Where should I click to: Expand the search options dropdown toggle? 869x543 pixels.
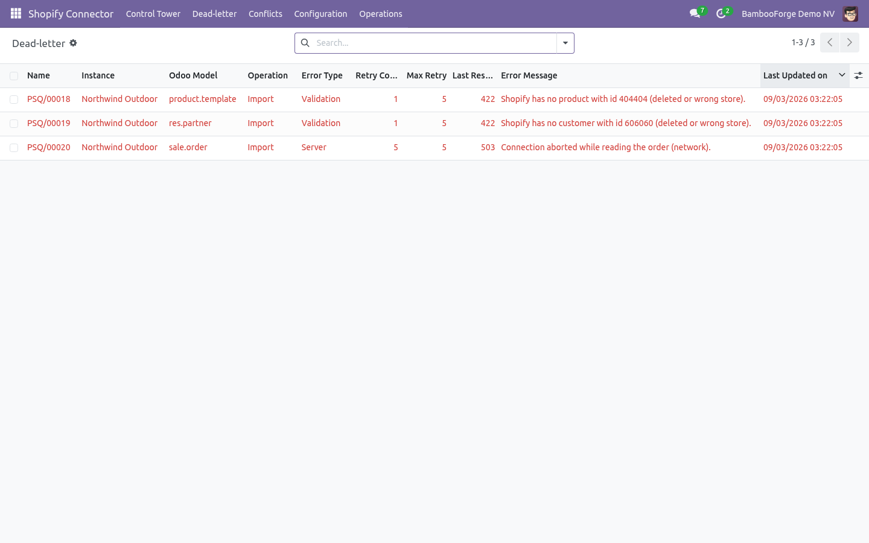pos(565,43)
